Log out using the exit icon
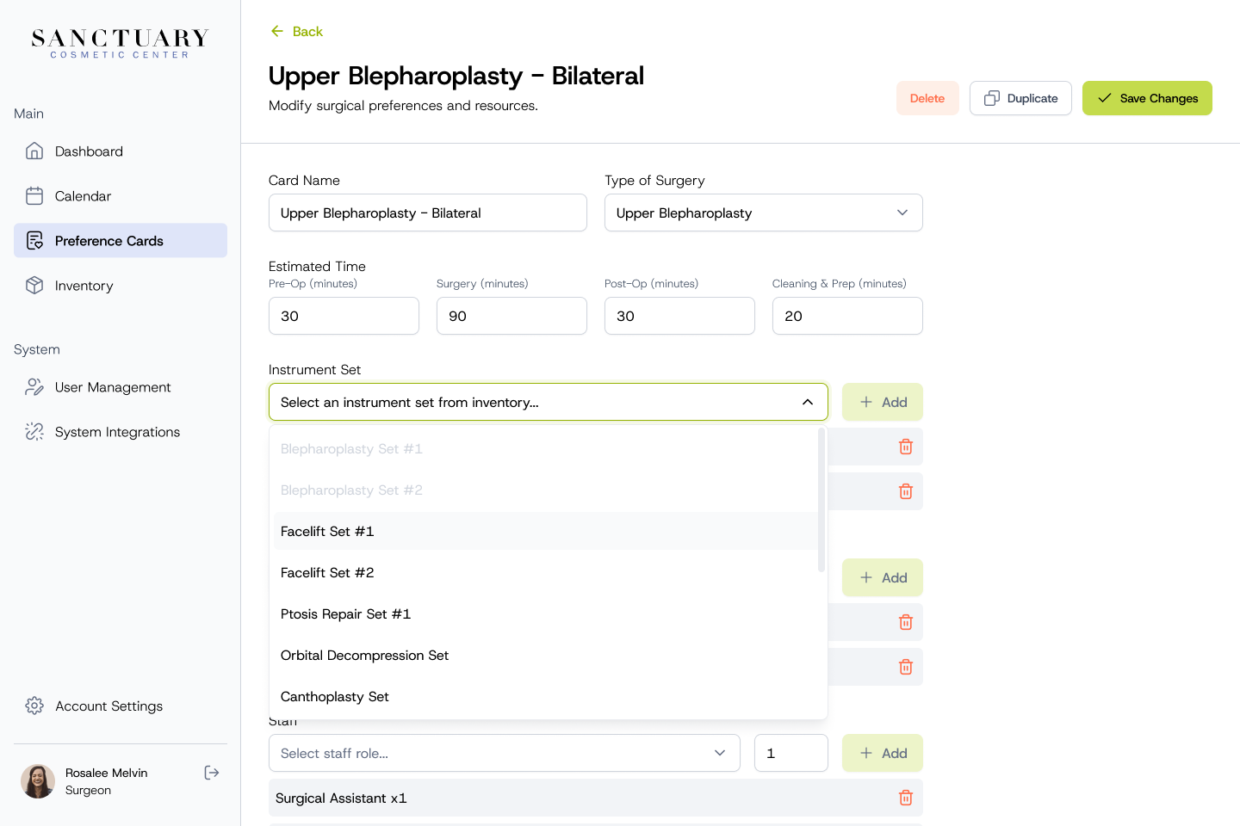 212,773
